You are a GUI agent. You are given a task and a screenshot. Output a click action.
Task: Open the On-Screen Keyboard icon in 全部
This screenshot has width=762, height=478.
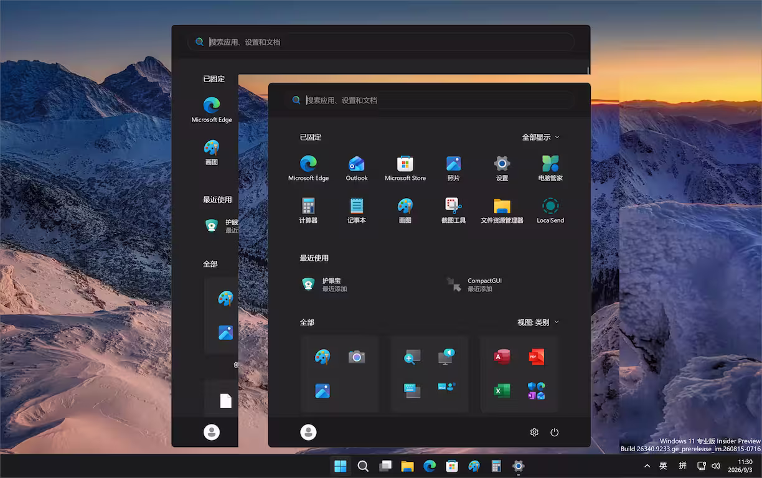(412, 391)
